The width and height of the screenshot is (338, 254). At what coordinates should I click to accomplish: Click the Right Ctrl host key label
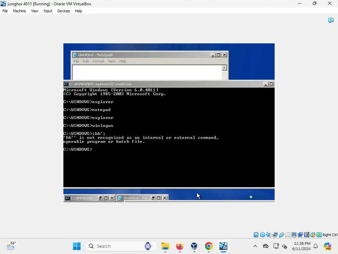click(330, 235)
